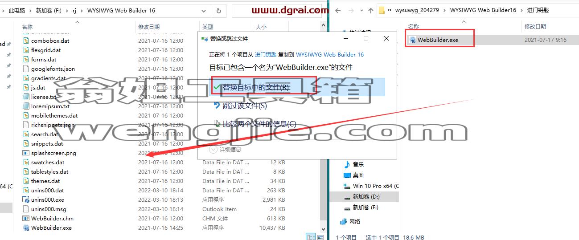Open 网络 Network in the navigation pane
579x240 pixels.
point(355,221)
